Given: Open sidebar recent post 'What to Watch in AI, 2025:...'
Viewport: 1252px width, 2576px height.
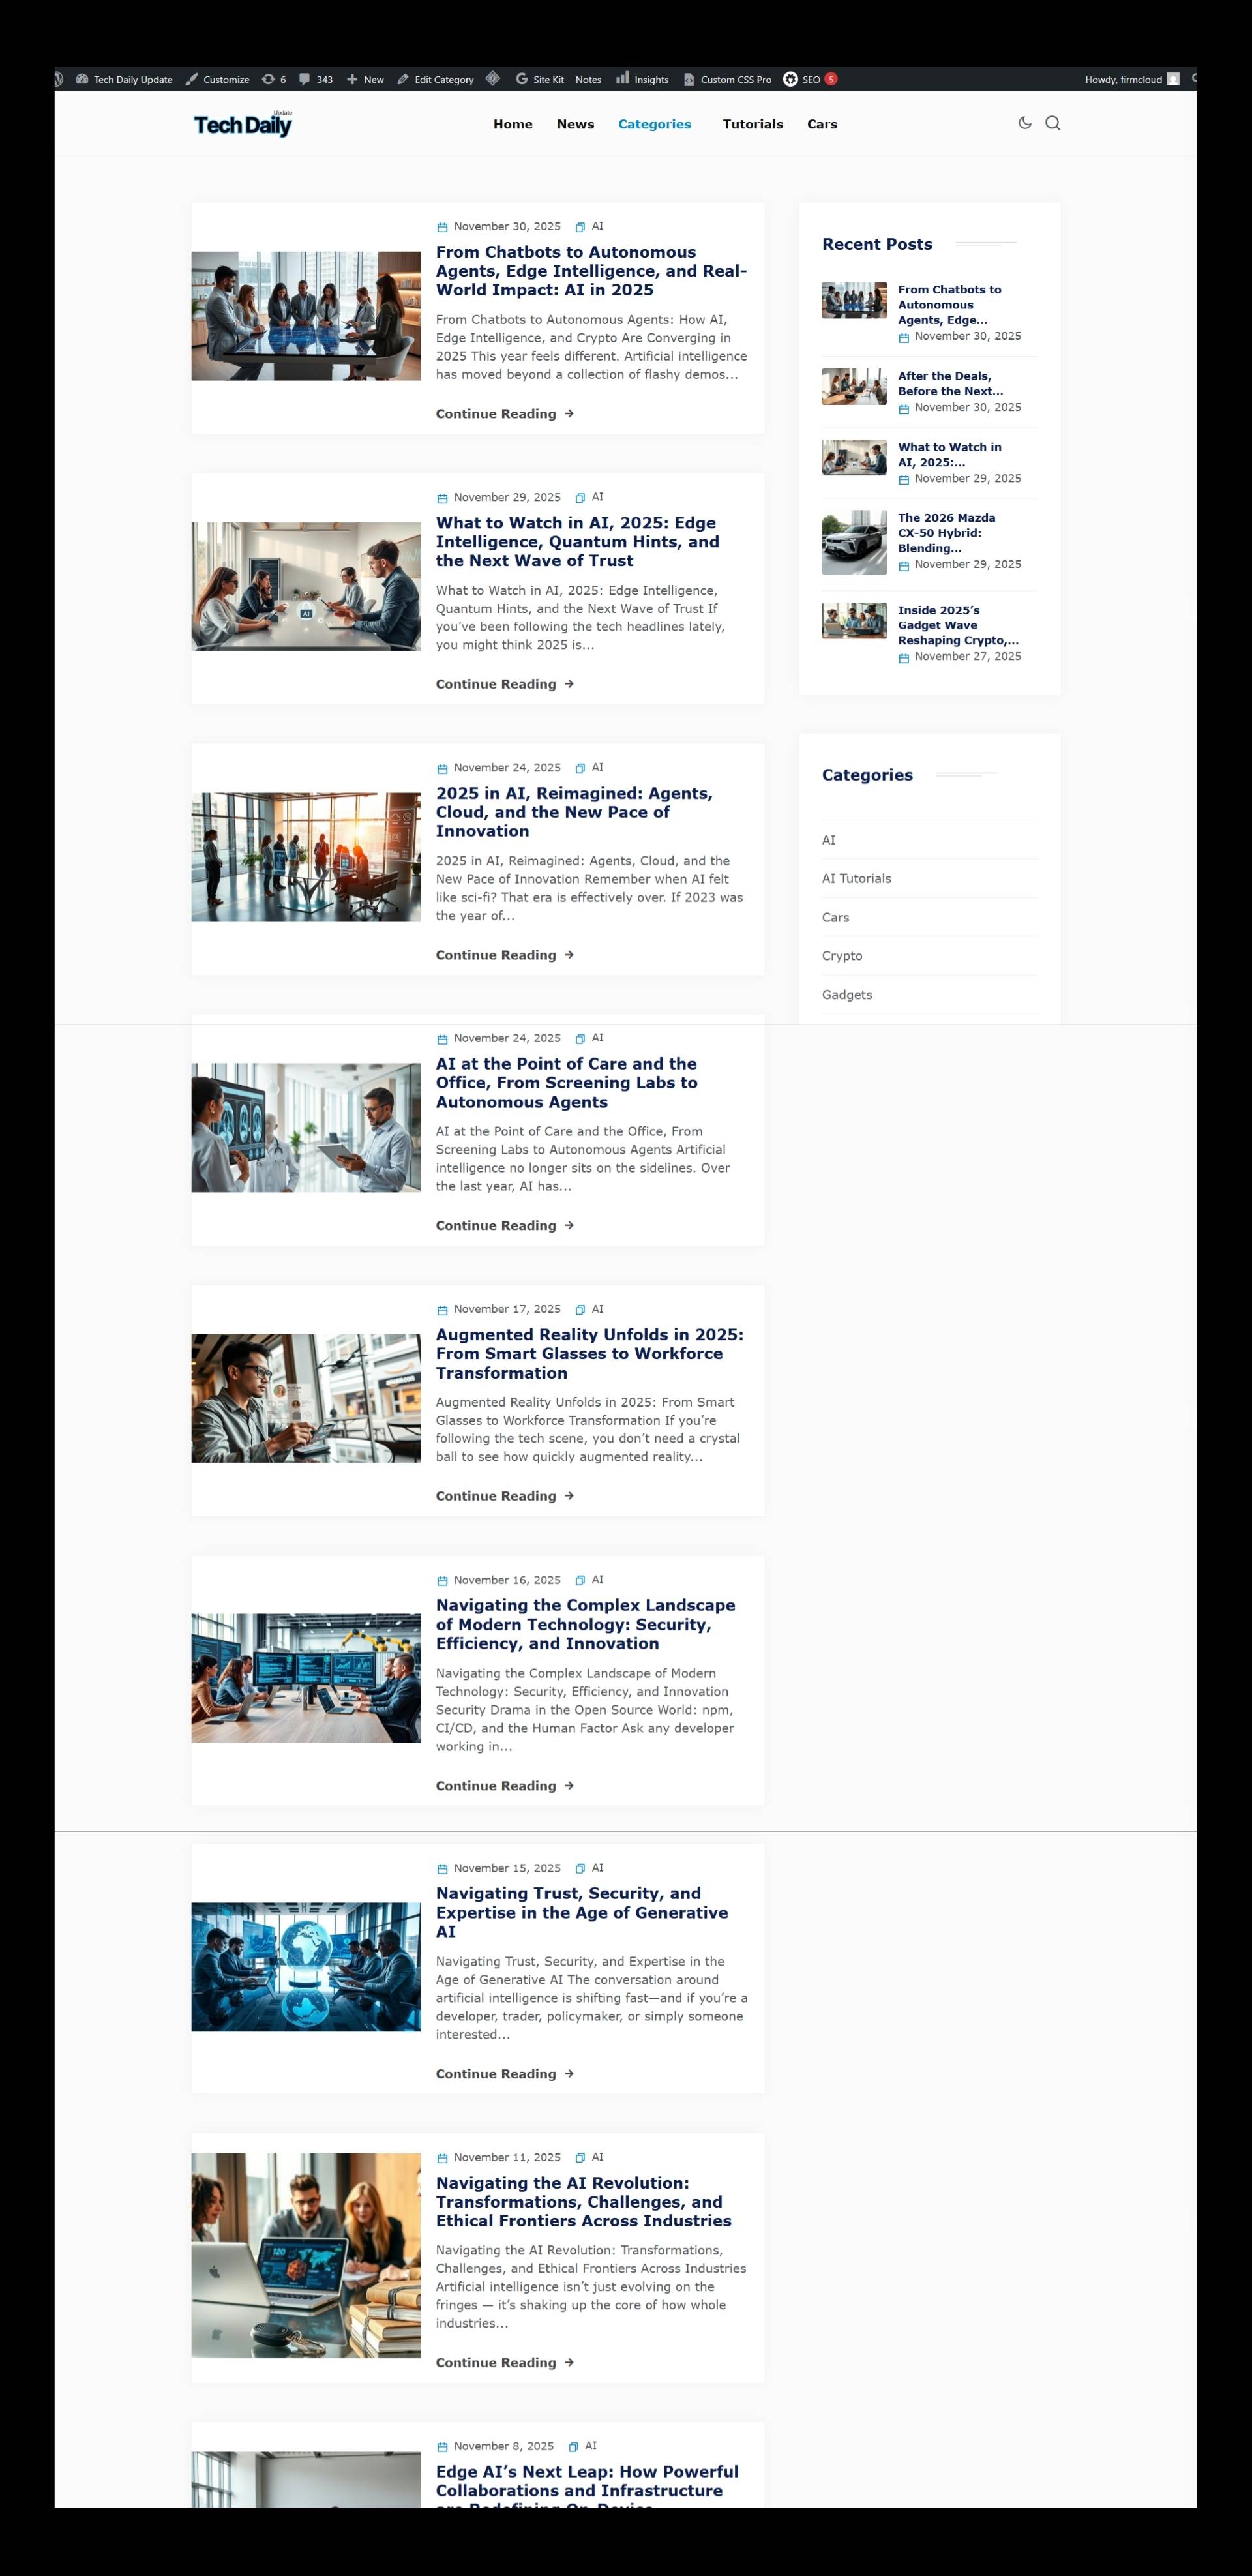Looking at the screenshot, I should 949,455.
